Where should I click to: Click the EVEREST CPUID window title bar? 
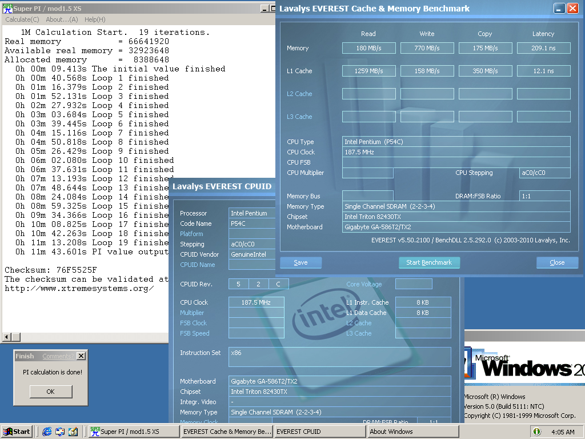pyautogui.click(x=222, y=186)
